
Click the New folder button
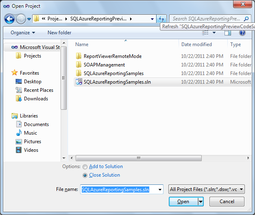(59, 33)
